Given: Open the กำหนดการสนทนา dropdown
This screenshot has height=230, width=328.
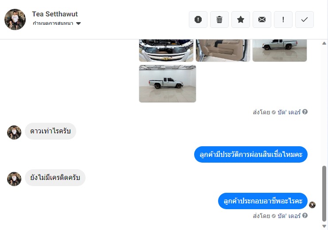Looking at the screenshot, I should 57,23.
